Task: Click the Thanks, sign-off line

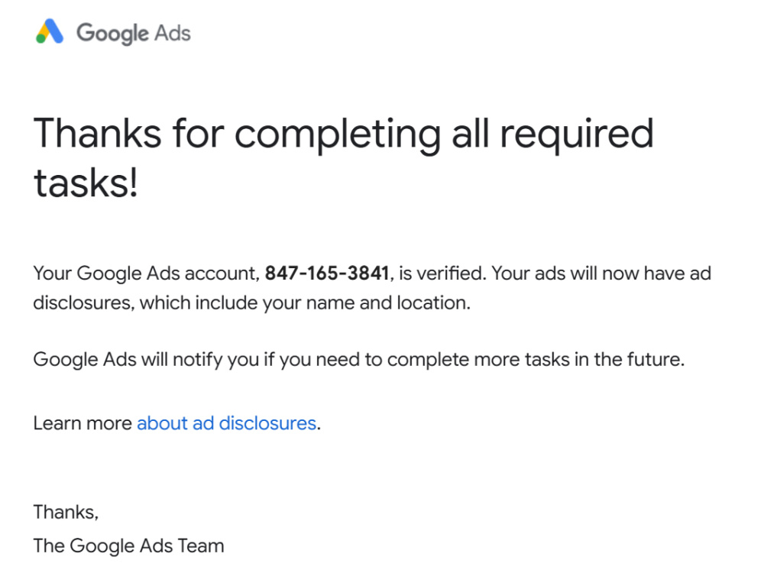Action: tap(66, 512)
